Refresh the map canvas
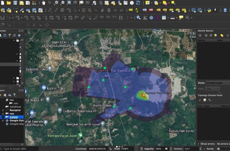230x151 pixels. click(138, 3)
